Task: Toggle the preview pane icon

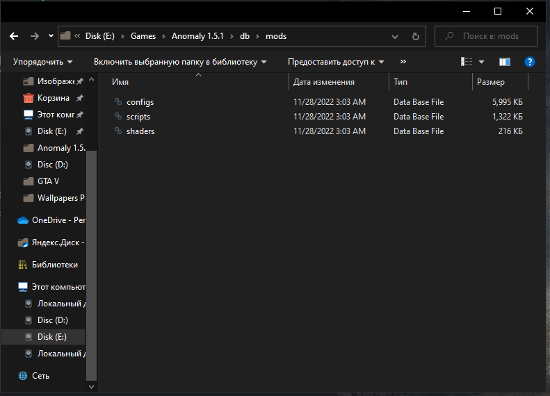Action: coord(505,62)
